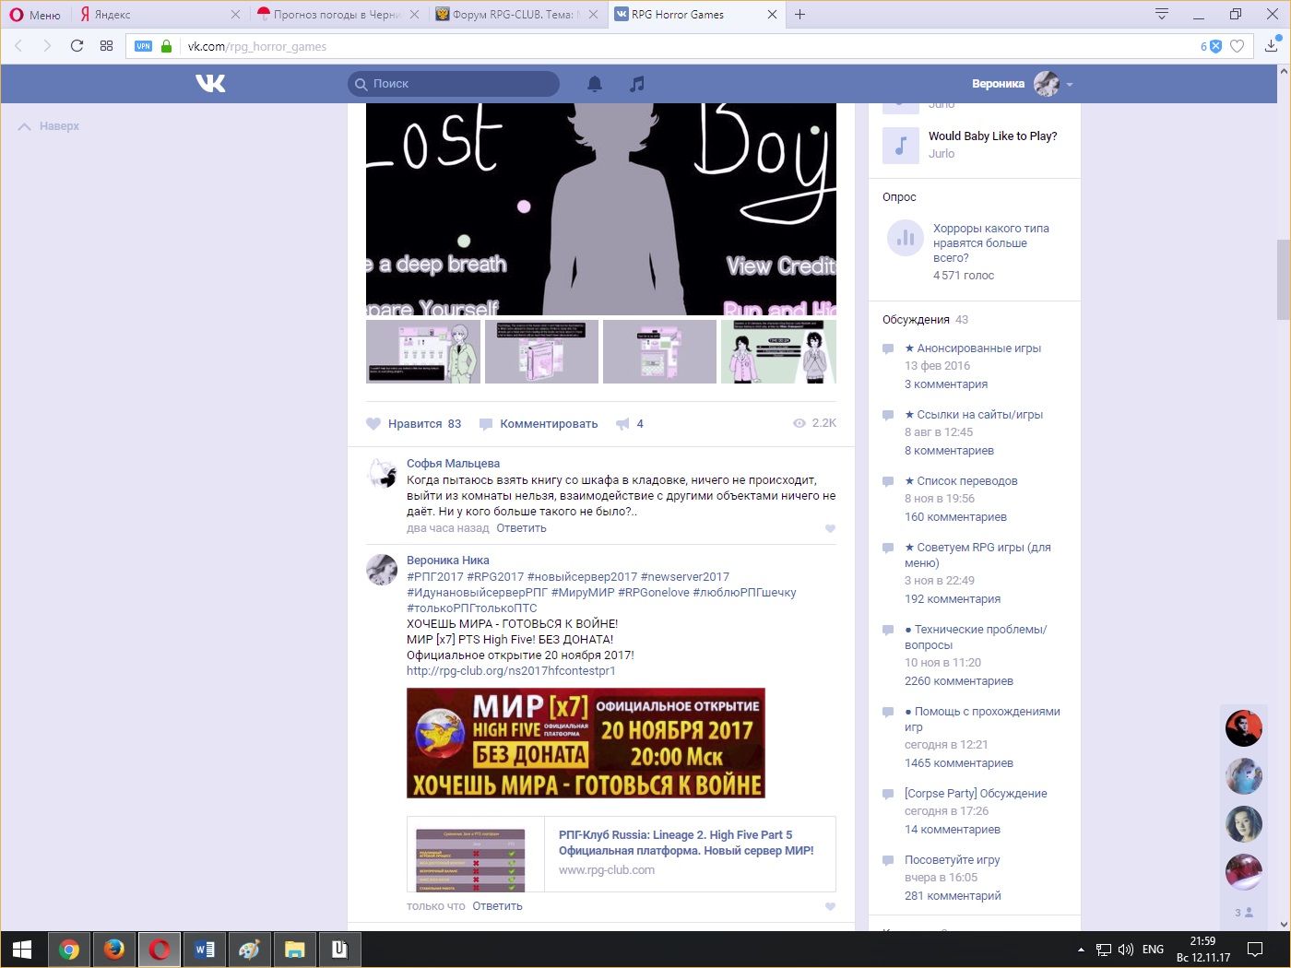
Task: Open VK music note icon
Action: (636, 84)
